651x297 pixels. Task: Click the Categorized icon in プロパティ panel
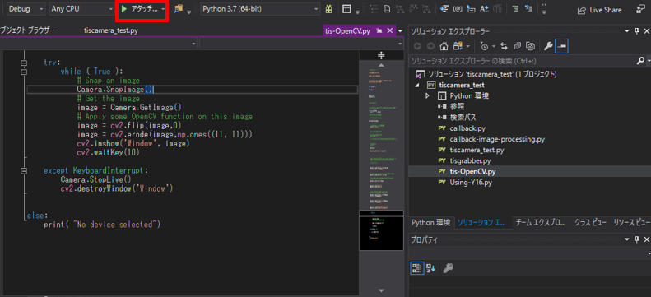417,268
